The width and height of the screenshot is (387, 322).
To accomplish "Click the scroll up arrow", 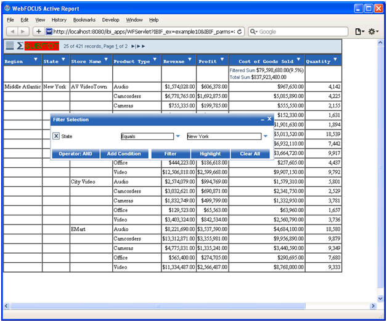I will pyautogui.click(x=380, y=43).
